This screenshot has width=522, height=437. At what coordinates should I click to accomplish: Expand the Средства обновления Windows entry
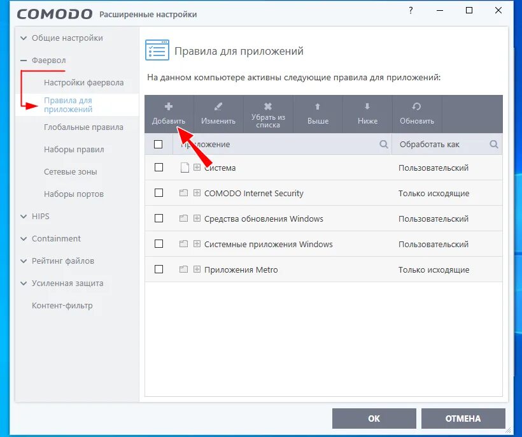click(197, 218)
